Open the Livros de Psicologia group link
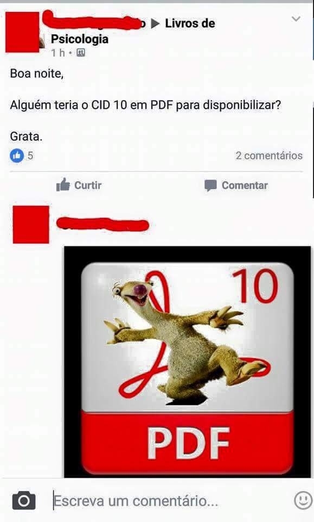 click(133, 31)
